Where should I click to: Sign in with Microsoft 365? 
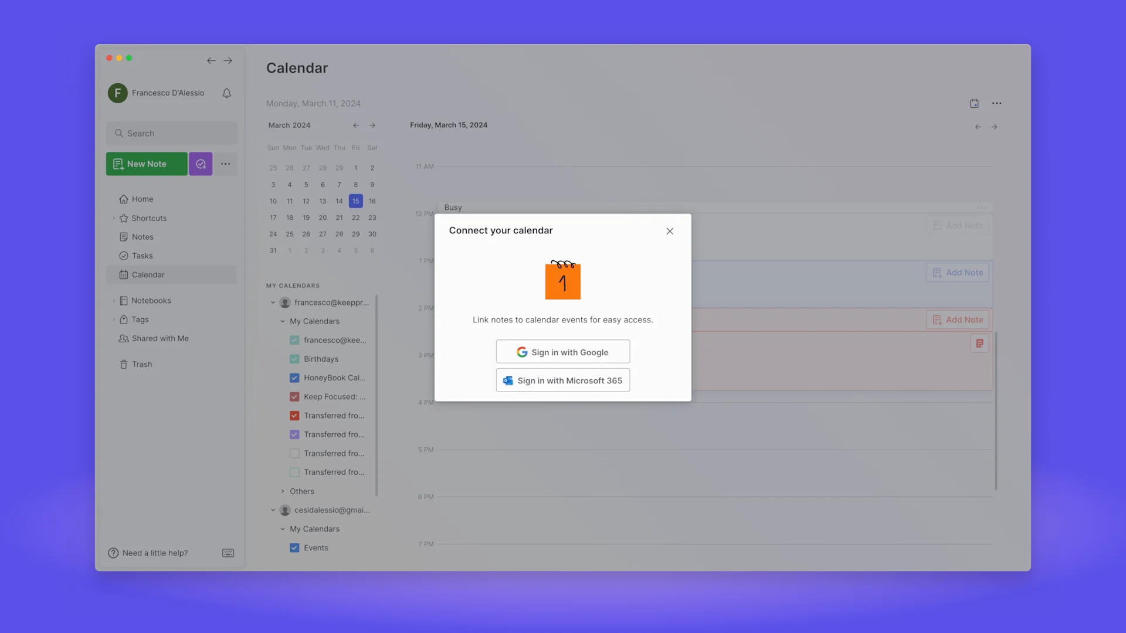(x=562, y=380)
